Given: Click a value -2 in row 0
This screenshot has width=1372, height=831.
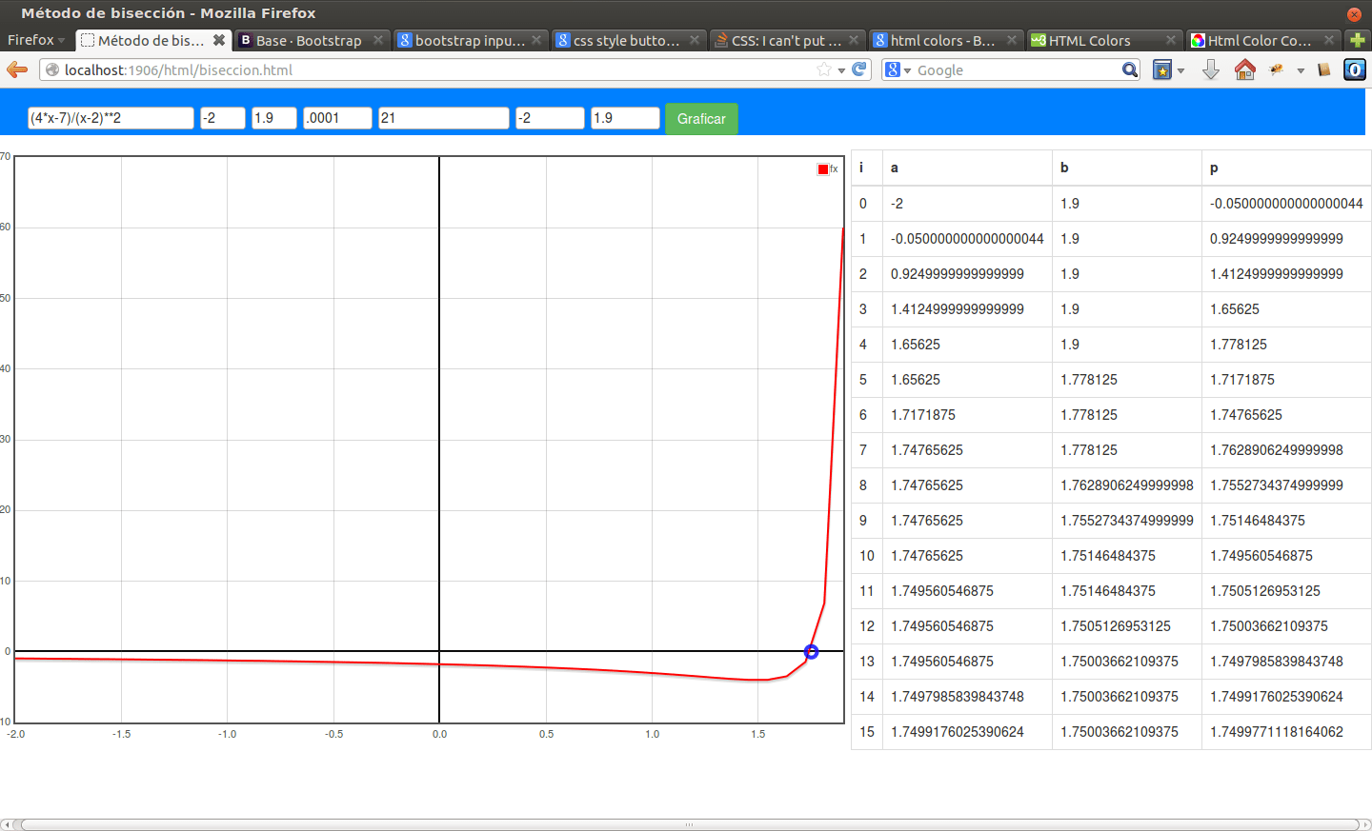Looking at the screenshot, I should (897, 204).
